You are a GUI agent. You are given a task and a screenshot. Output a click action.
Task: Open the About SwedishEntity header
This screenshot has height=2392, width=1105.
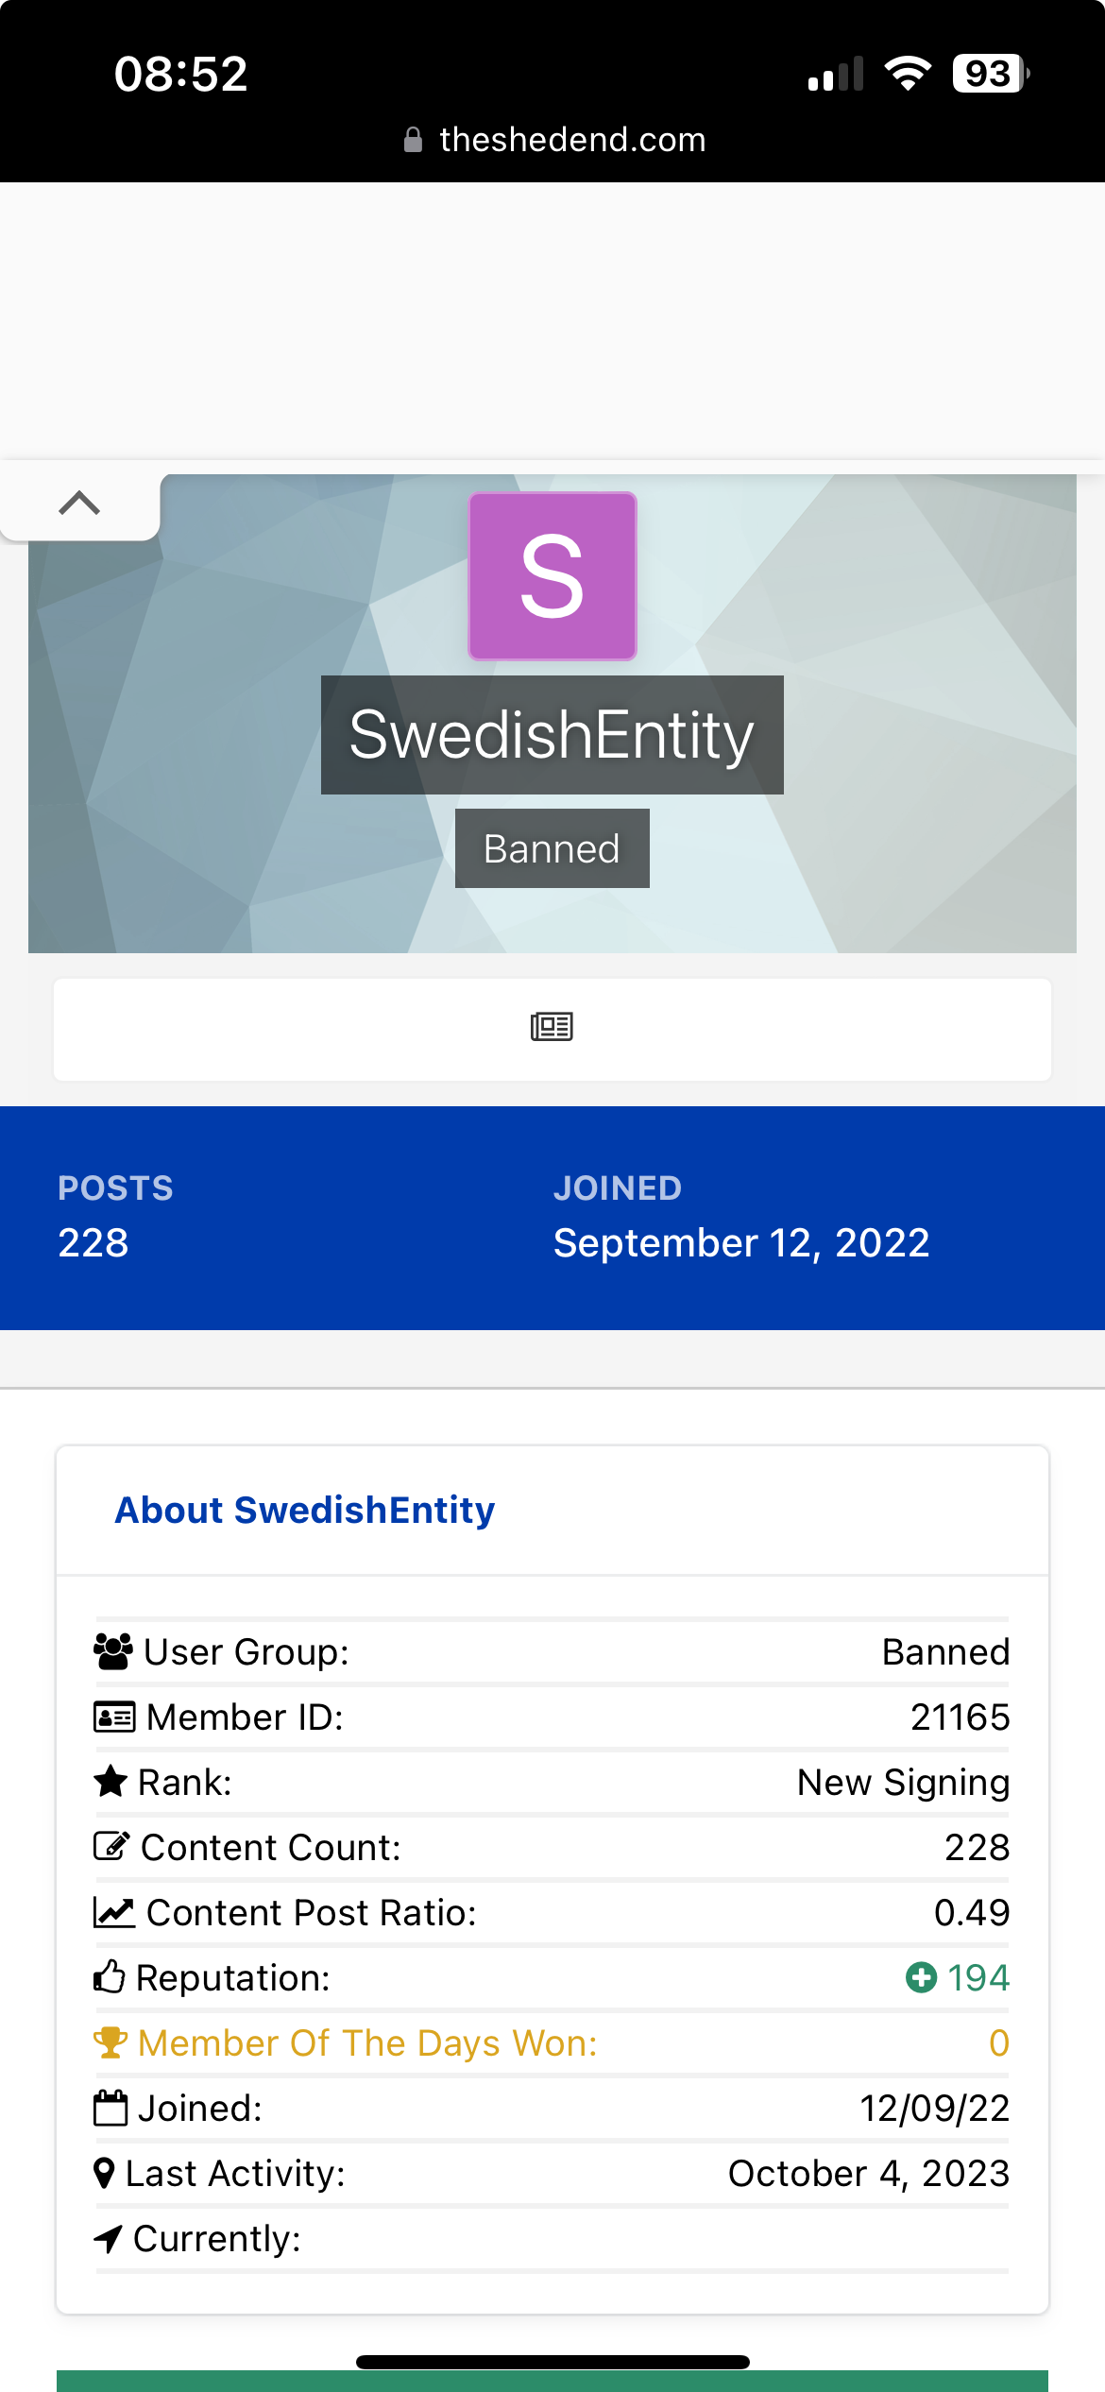(304, 1511)
